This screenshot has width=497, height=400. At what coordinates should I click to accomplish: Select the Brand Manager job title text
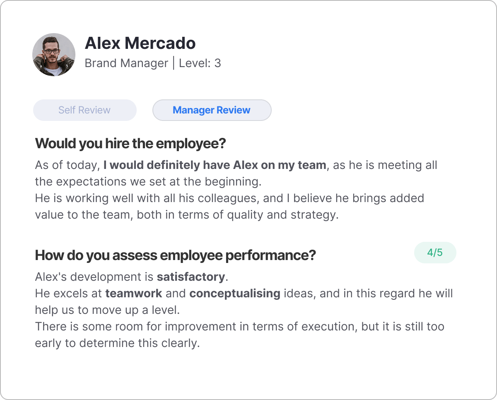pos(126,63)
